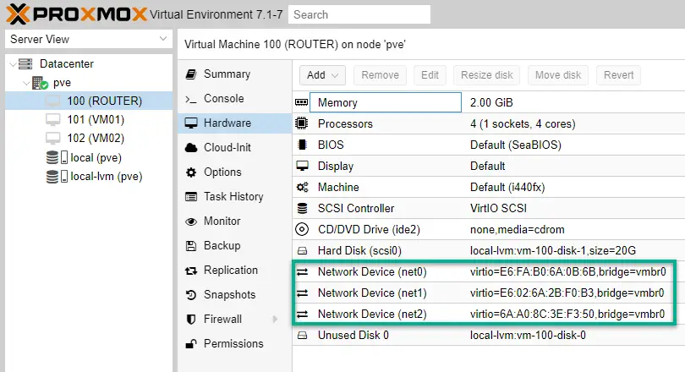Select Network Device (net2) row
Viewport: 685px width, 372px height.
pyautogui.click(x=489, y=314)
